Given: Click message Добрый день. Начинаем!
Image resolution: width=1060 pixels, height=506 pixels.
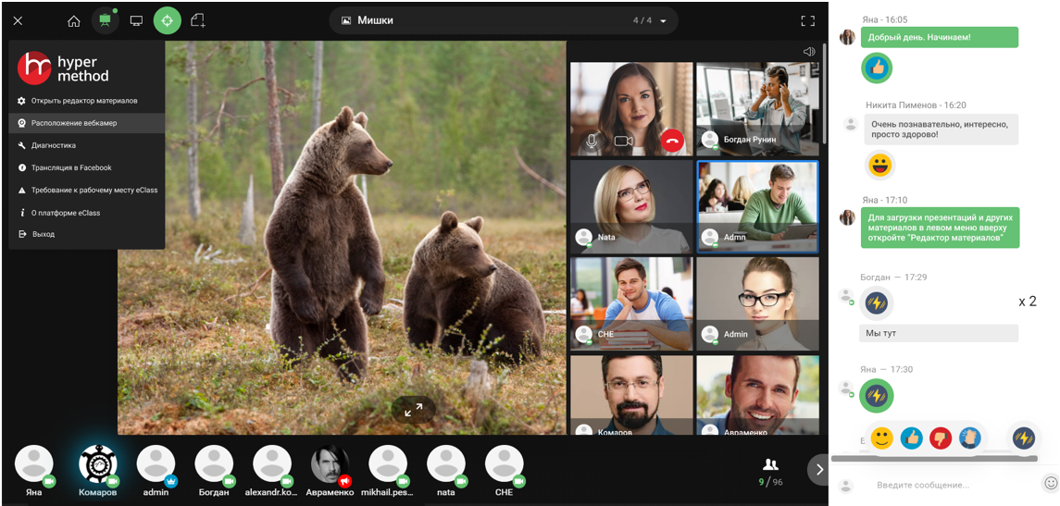Looking at the screenshot, I should click(x=939, y=37).
